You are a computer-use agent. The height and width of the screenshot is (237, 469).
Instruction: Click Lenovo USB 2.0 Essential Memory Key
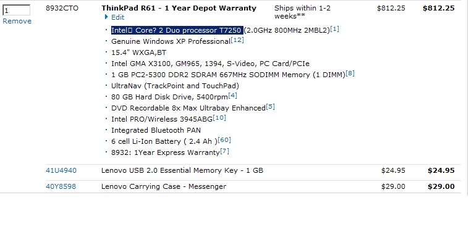tap(182, 170)
